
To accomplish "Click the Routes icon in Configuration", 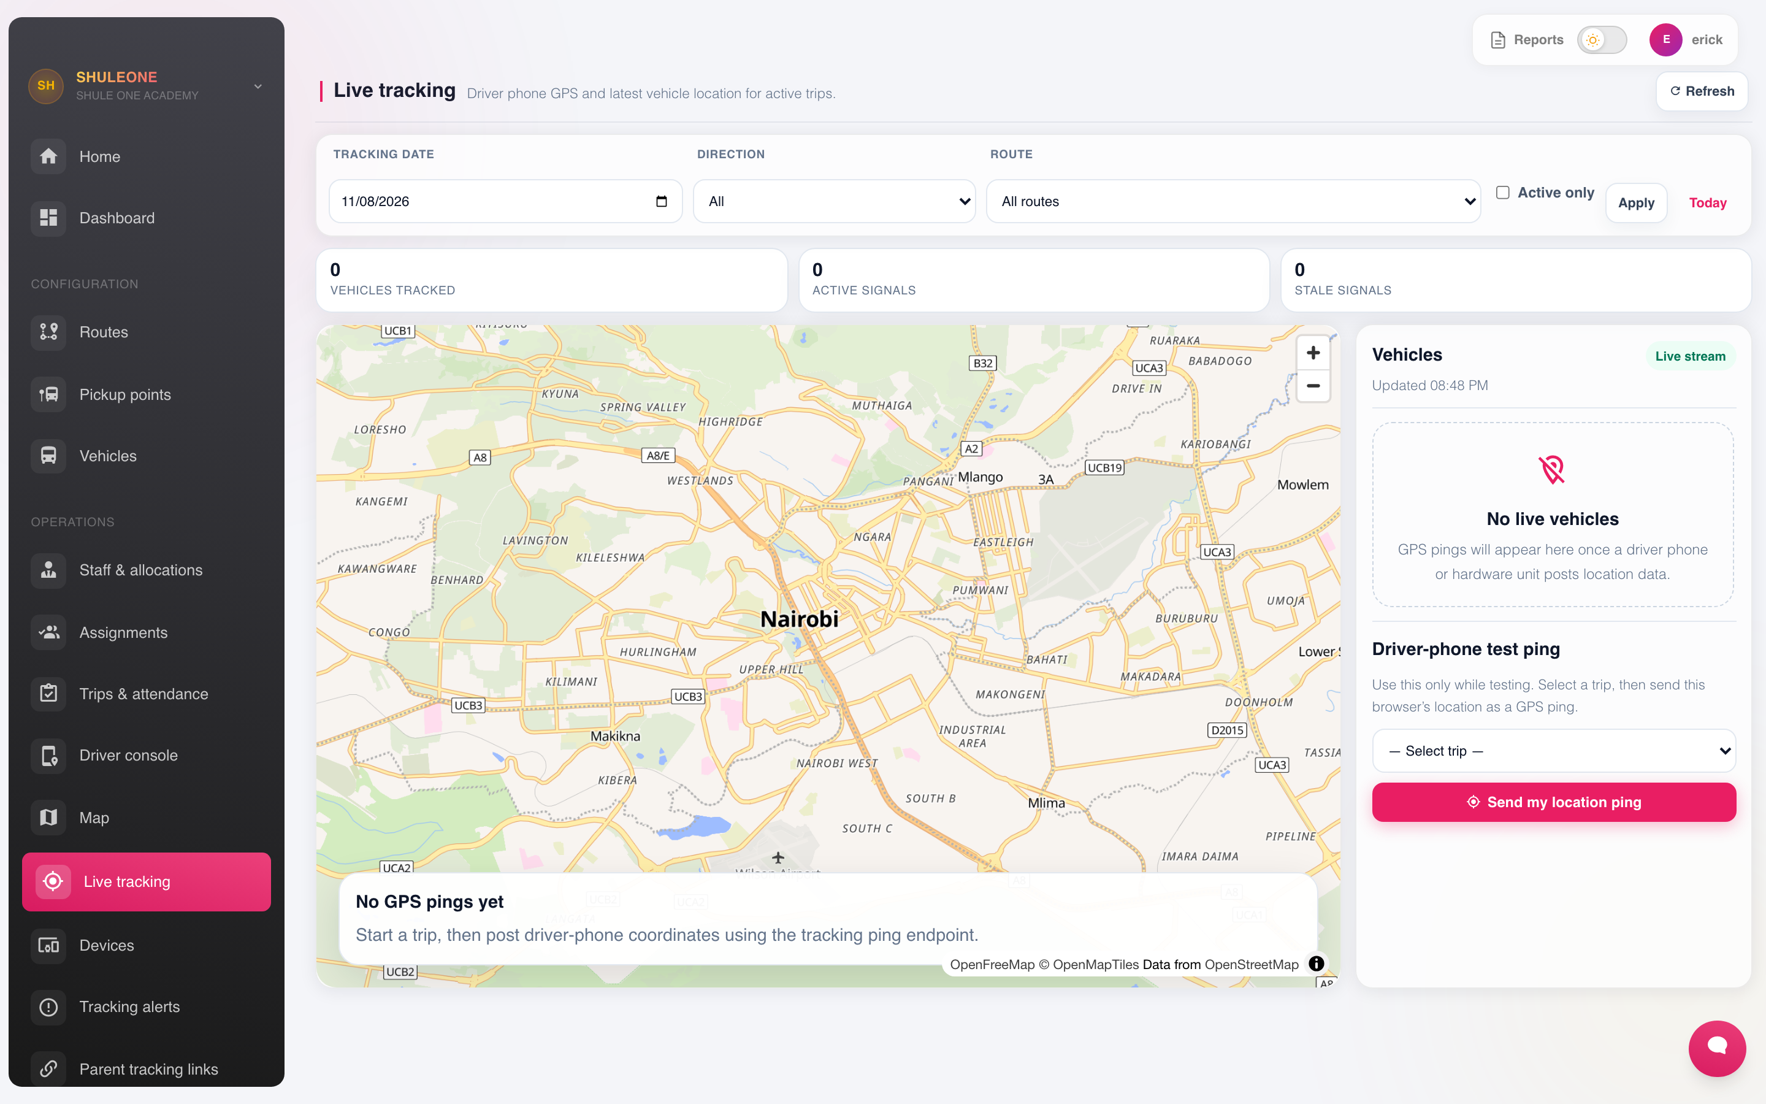I will pos(48,332).
